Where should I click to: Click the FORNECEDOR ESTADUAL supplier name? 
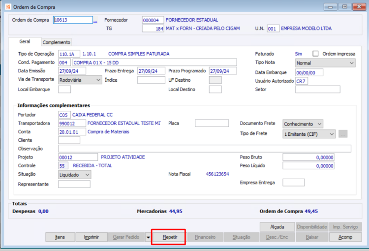192,20
